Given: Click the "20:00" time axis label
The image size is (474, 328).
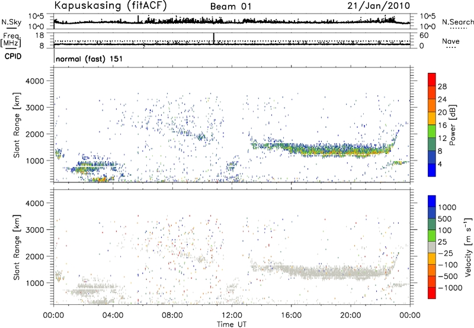Looking at the screenshot, I should coord(351,316).
